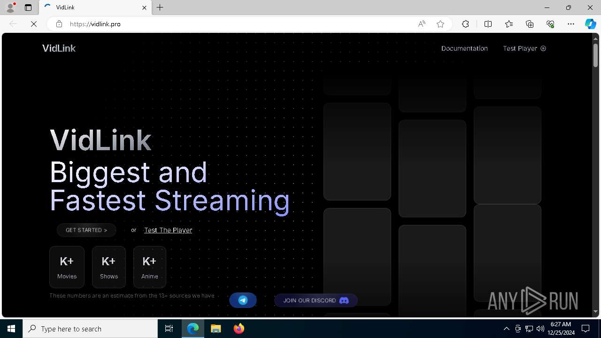Open the browser profile icon
This screenshot has height=338, width=601.
(10, 8)
